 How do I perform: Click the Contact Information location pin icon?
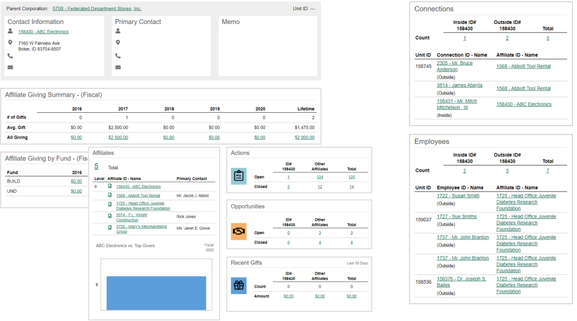(10, 43)
